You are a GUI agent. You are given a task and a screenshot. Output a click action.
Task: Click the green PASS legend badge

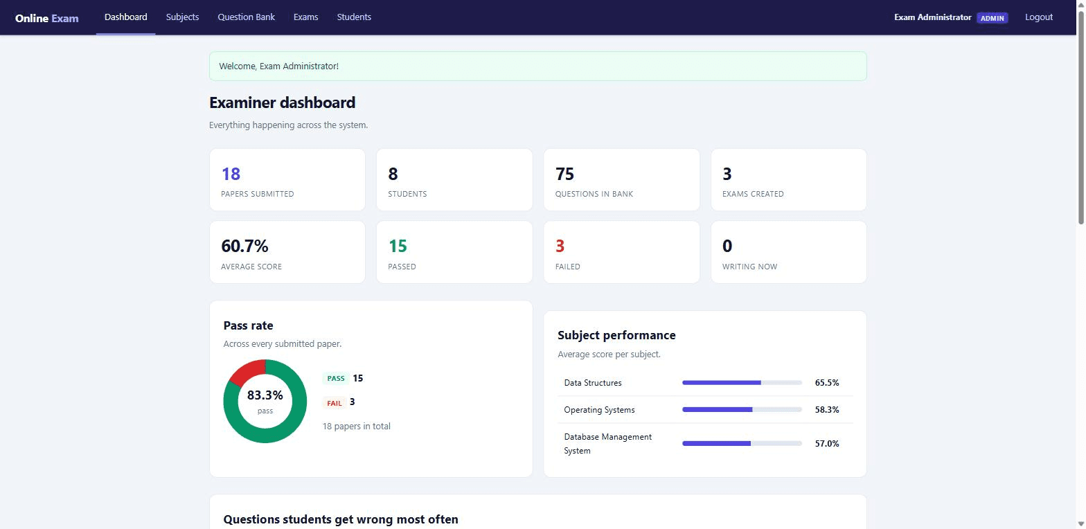336,379
